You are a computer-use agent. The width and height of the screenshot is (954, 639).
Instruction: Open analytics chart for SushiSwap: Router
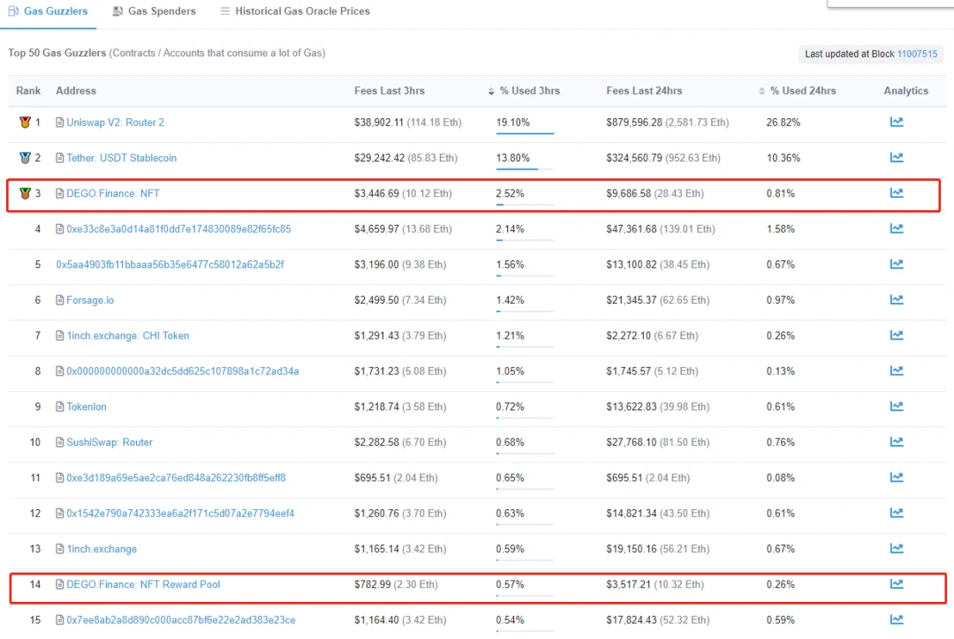[897, 442]
